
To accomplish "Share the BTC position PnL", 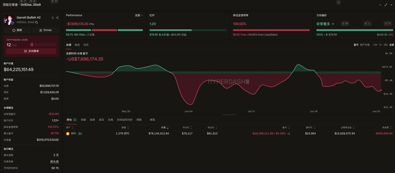I will tap(289, 134).
